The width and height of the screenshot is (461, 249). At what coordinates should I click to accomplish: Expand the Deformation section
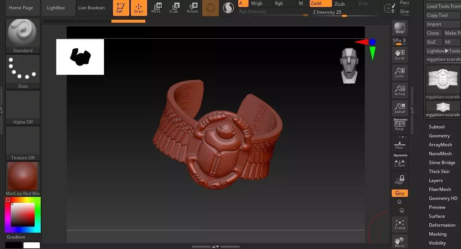coord(442,225)
